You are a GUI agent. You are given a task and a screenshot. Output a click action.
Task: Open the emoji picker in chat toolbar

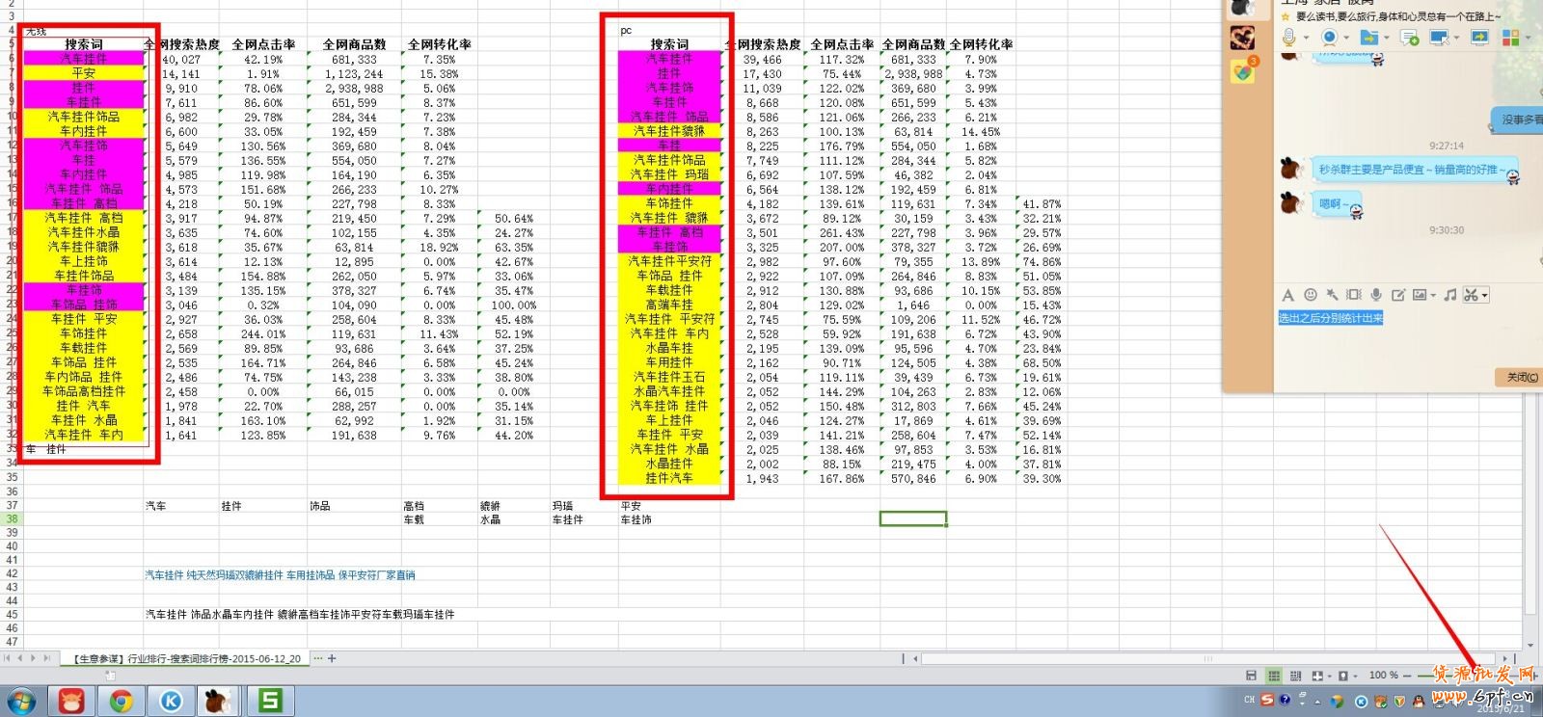click(x=1310, y=295)
